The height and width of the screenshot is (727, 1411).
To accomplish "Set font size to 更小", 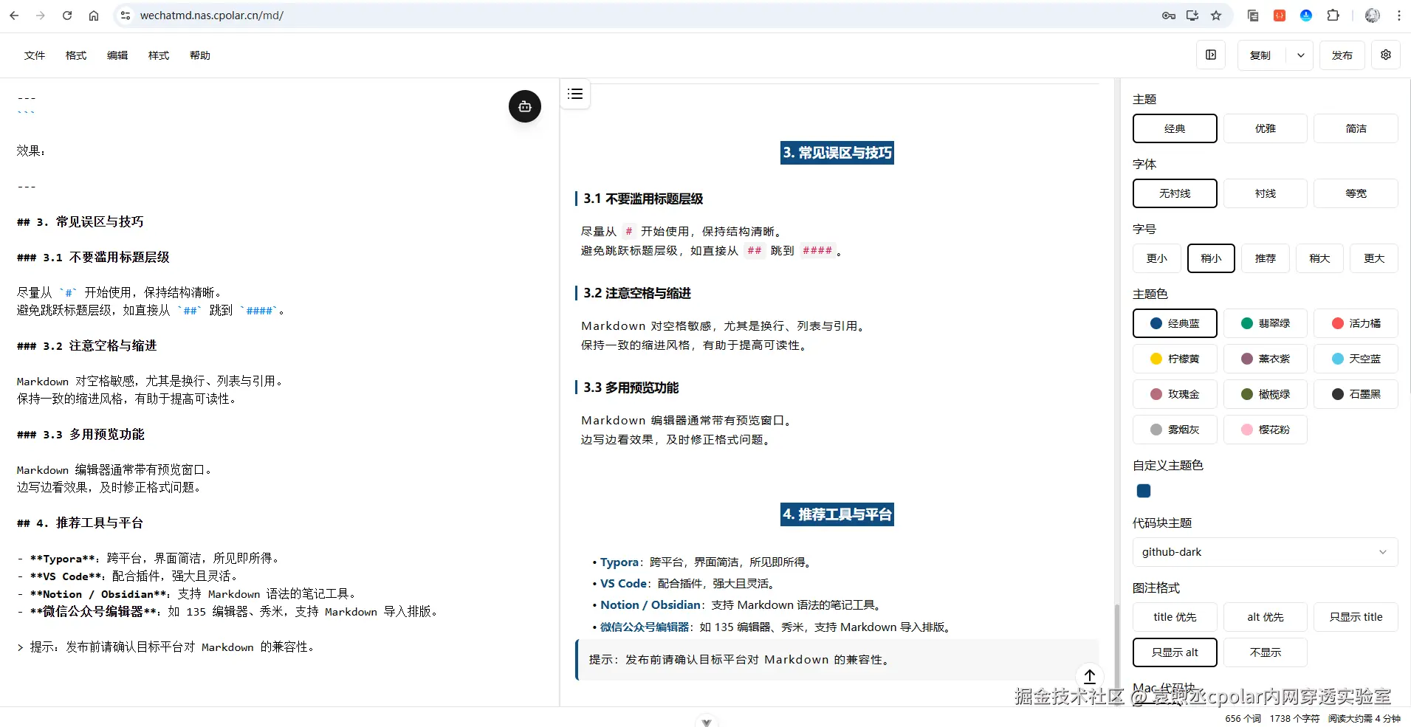I will 1157,258.
